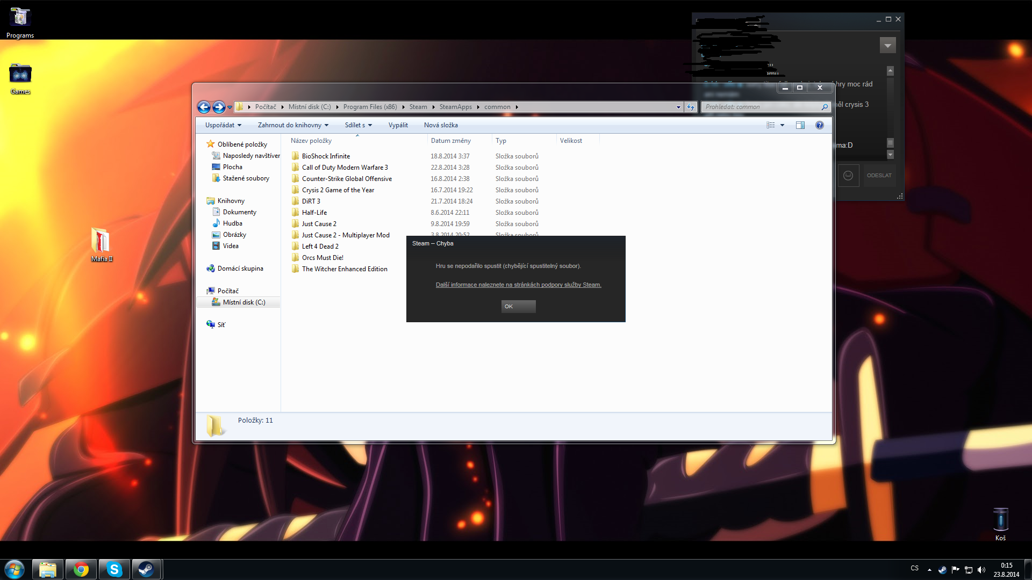Go back in Explorer with Back arrow
Screen dimensions: 1032x580
pyautogui.click(x=204, y=107)
